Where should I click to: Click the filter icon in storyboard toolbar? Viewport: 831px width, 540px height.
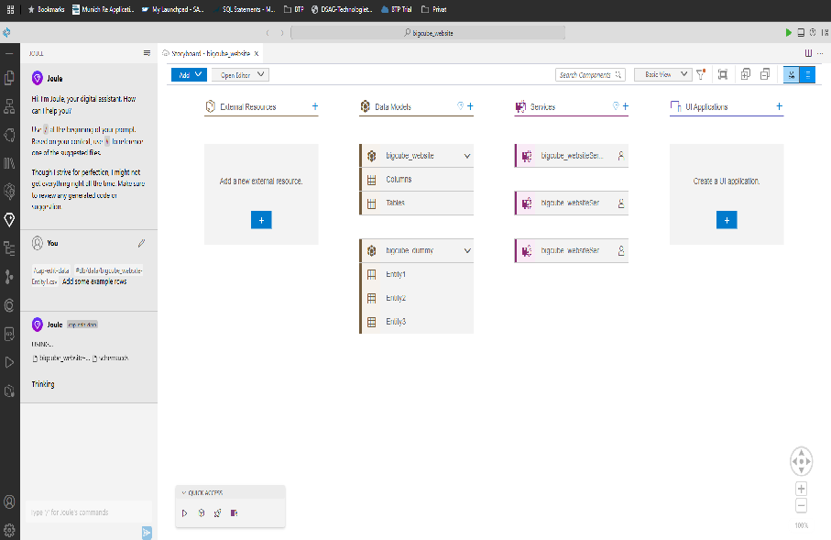point(700,75)
